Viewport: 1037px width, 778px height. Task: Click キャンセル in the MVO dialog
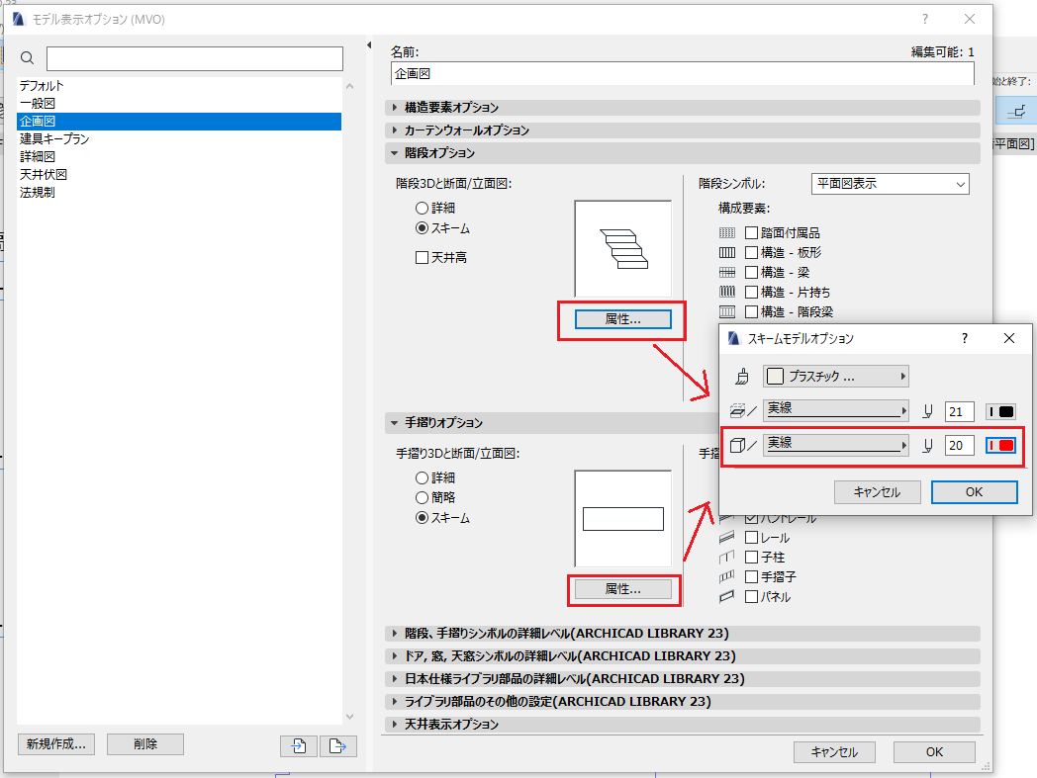pos(834,752)
